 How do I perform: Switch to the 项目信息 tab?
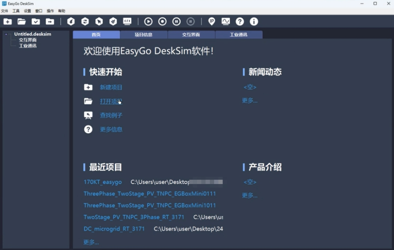point(144,35)
